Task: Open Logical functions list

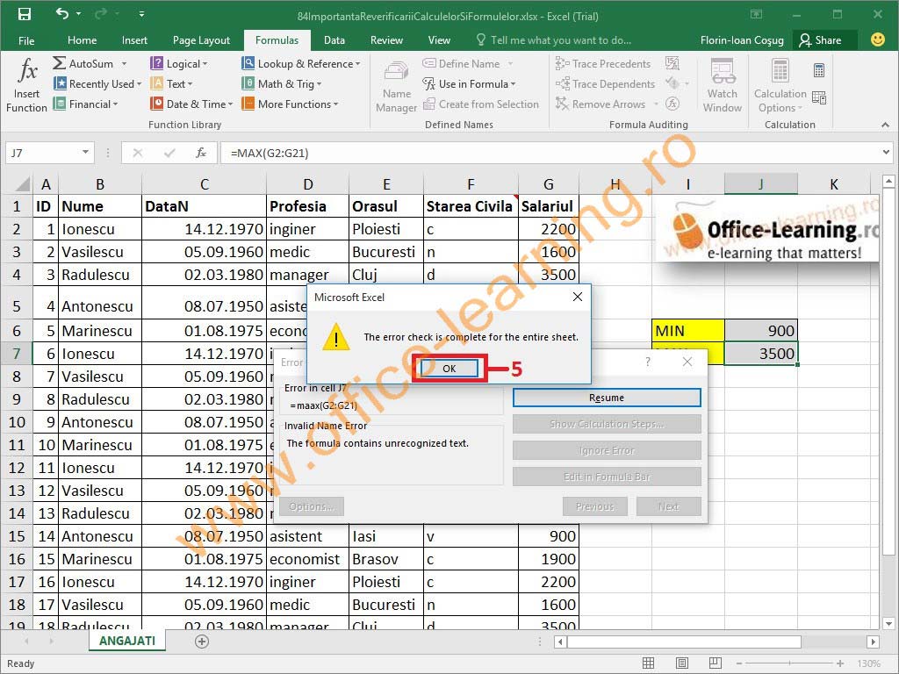Action: tap(179, 63)
